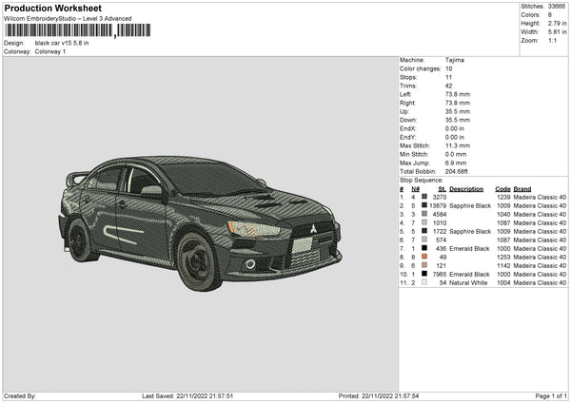571x403 pixels.
Task: Click the Machine value Tajima
Action: pyautogui.click(x=455, y=60)
